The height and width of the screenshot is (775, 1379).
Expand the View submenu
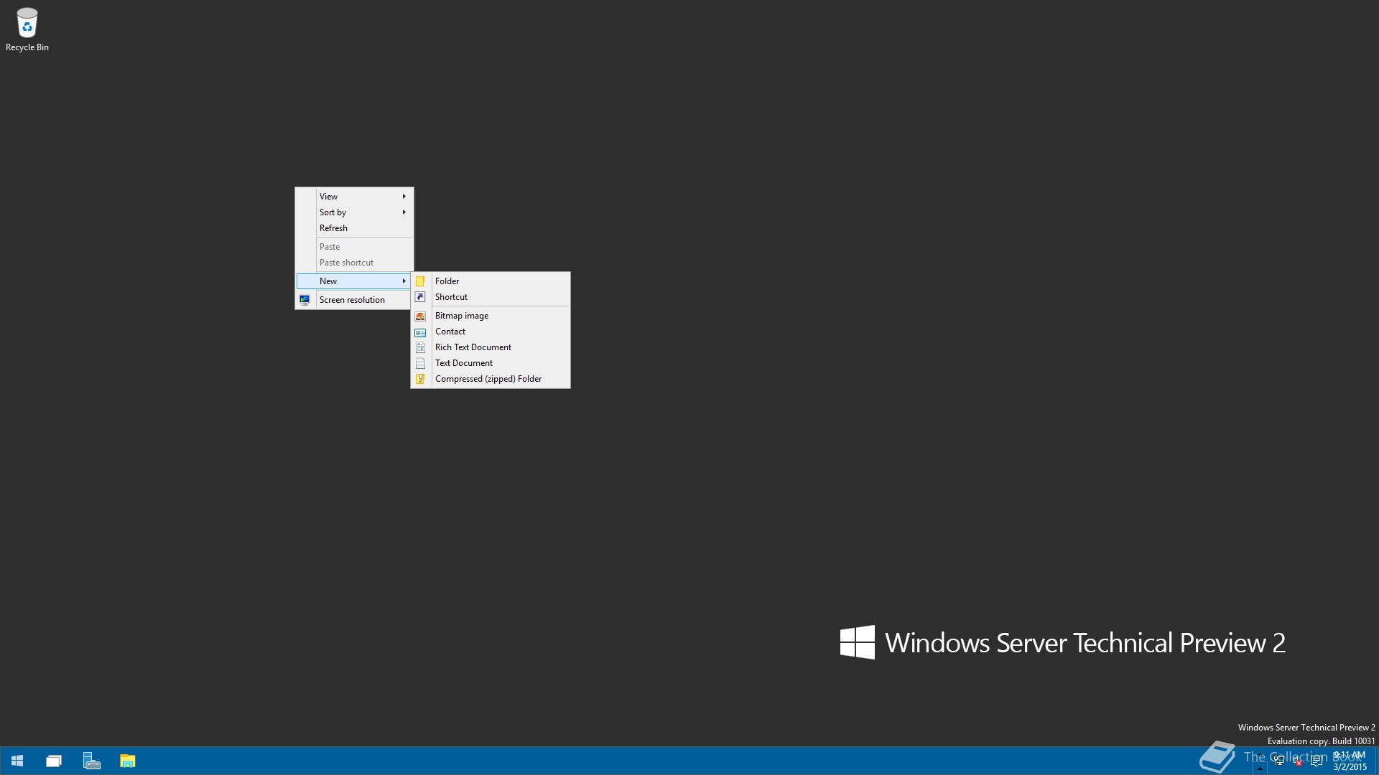355,197
